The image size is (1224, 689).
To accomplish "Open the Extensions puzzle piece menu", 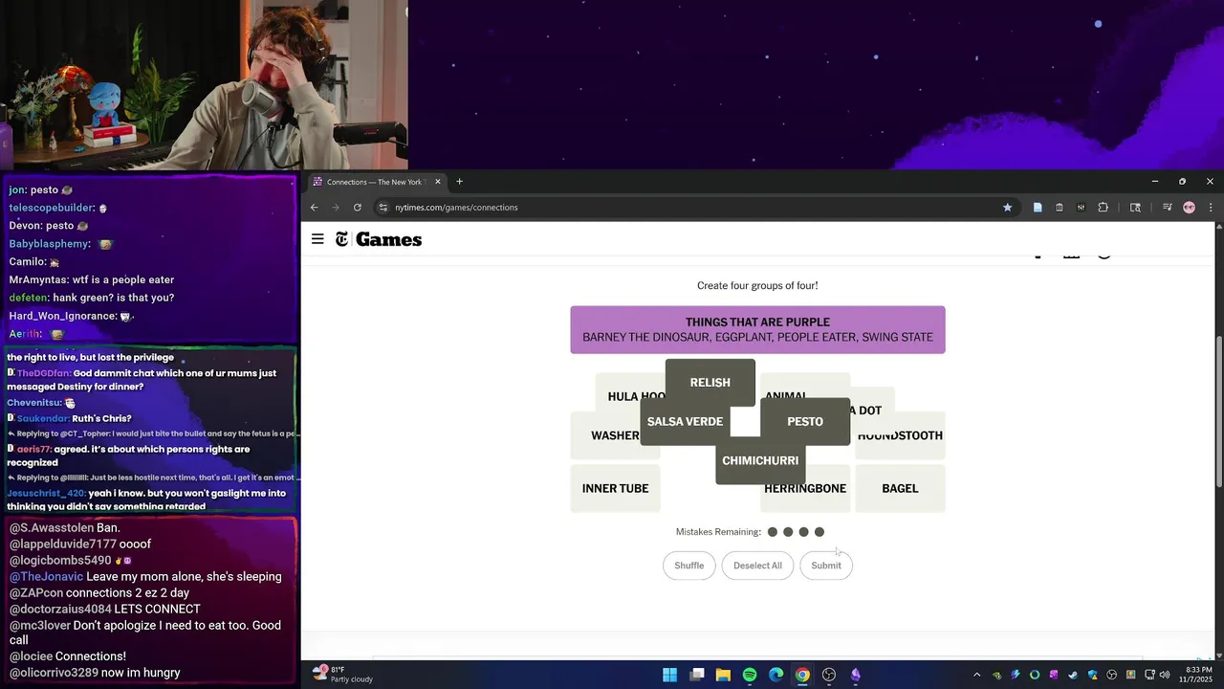I will pos(1103,208).
